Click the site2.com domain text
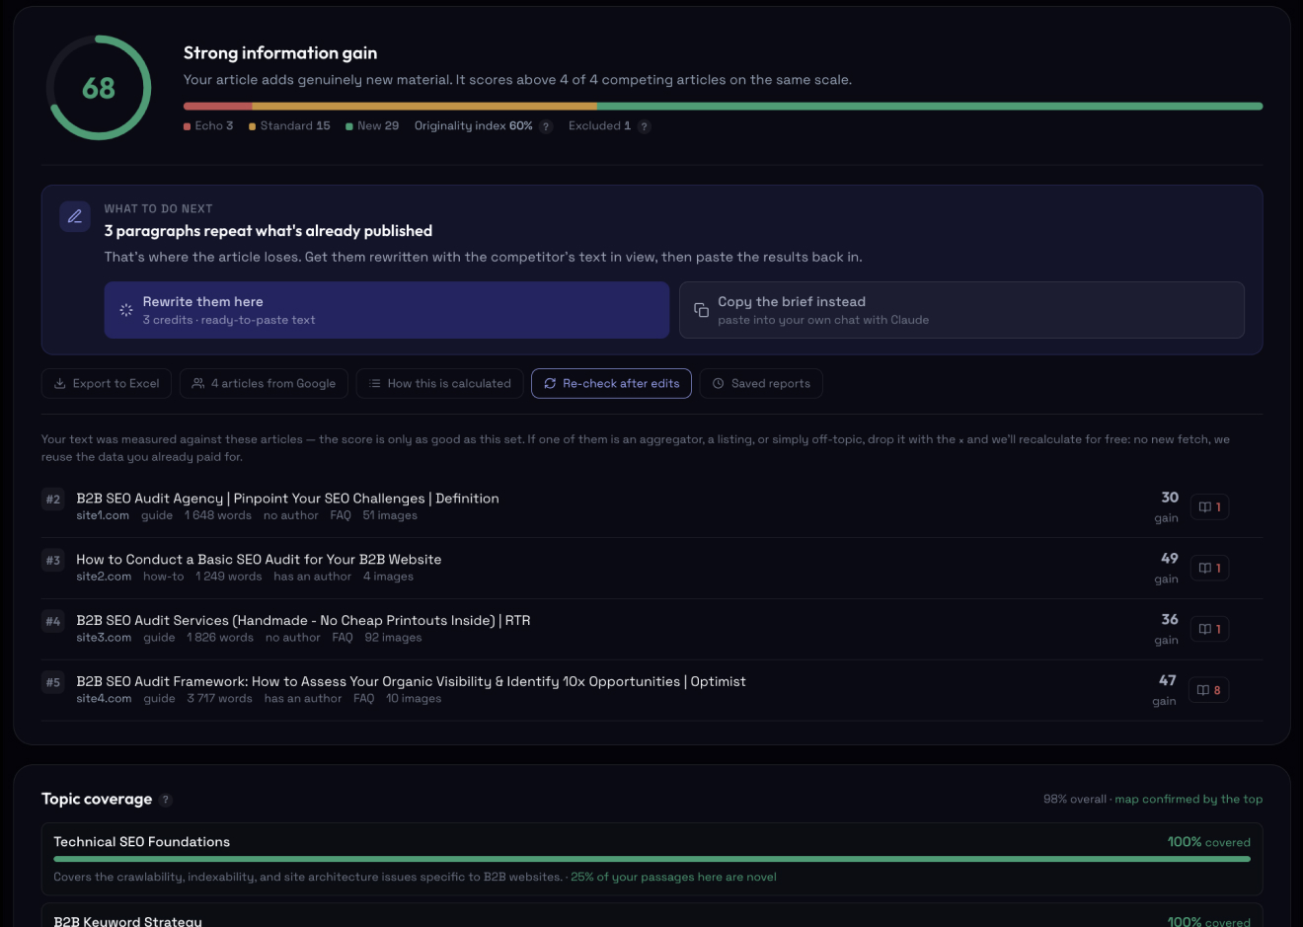 (104, 577)
